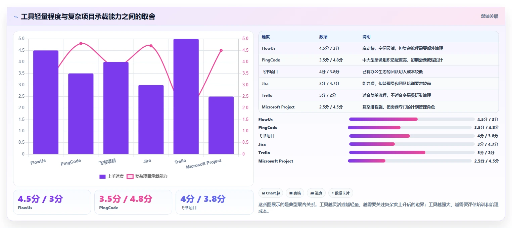Open the FlowUs score card 4.5分 / 3分

click(52, 202)
